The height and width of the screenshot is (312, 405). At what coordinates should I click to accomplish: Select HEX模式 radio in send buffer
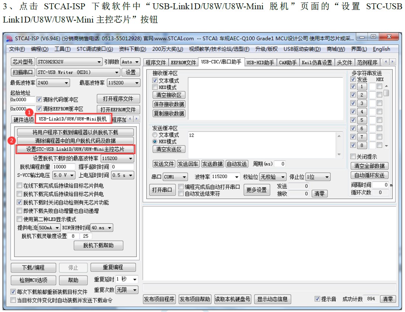point(155,142)
